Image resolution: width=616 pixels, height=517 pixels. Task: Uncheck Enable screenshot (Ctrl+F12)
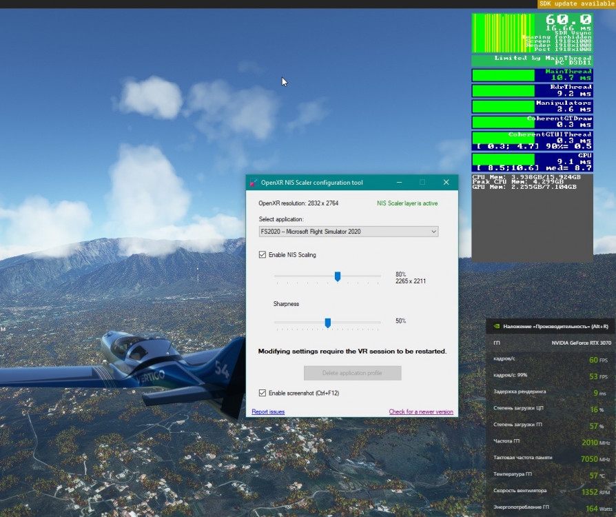pos(263,393)
